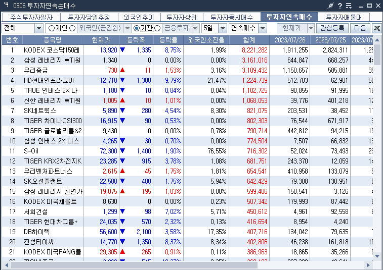Click the up triangle in the 우리벤처파트너스 row

click(x=122, y=171)
